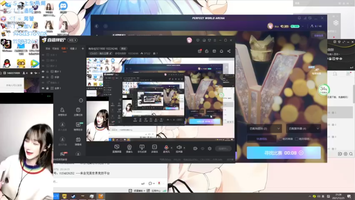This screenshot has width=355, height=200.
Task: Open the 手机投屏 phone casting tool
Action: click(x=142, y=149)
